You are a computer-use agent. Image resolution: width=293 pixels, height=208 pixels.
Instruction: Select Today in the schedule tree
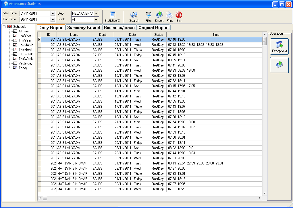(x=23, y=68)
